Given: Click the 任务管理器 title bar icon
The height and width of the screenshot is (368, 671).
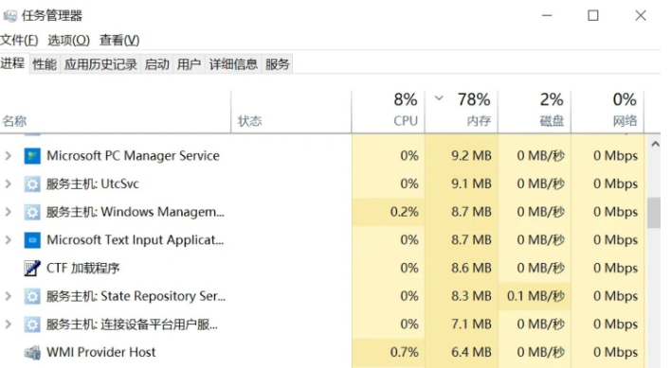Looking at the screenshot, I should (x=9, y=16).
